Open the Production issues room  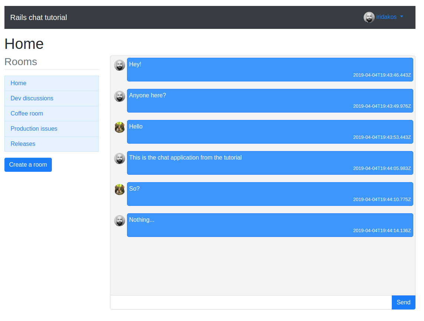[x=51, y=129]
